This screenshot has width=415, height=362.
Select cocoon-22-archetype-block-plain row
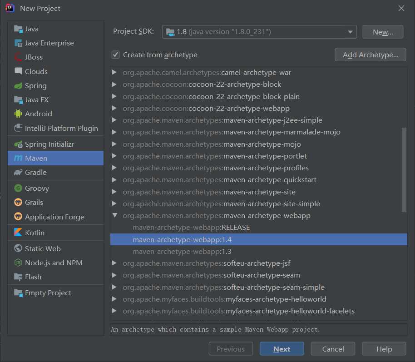(x=259, y=96)
